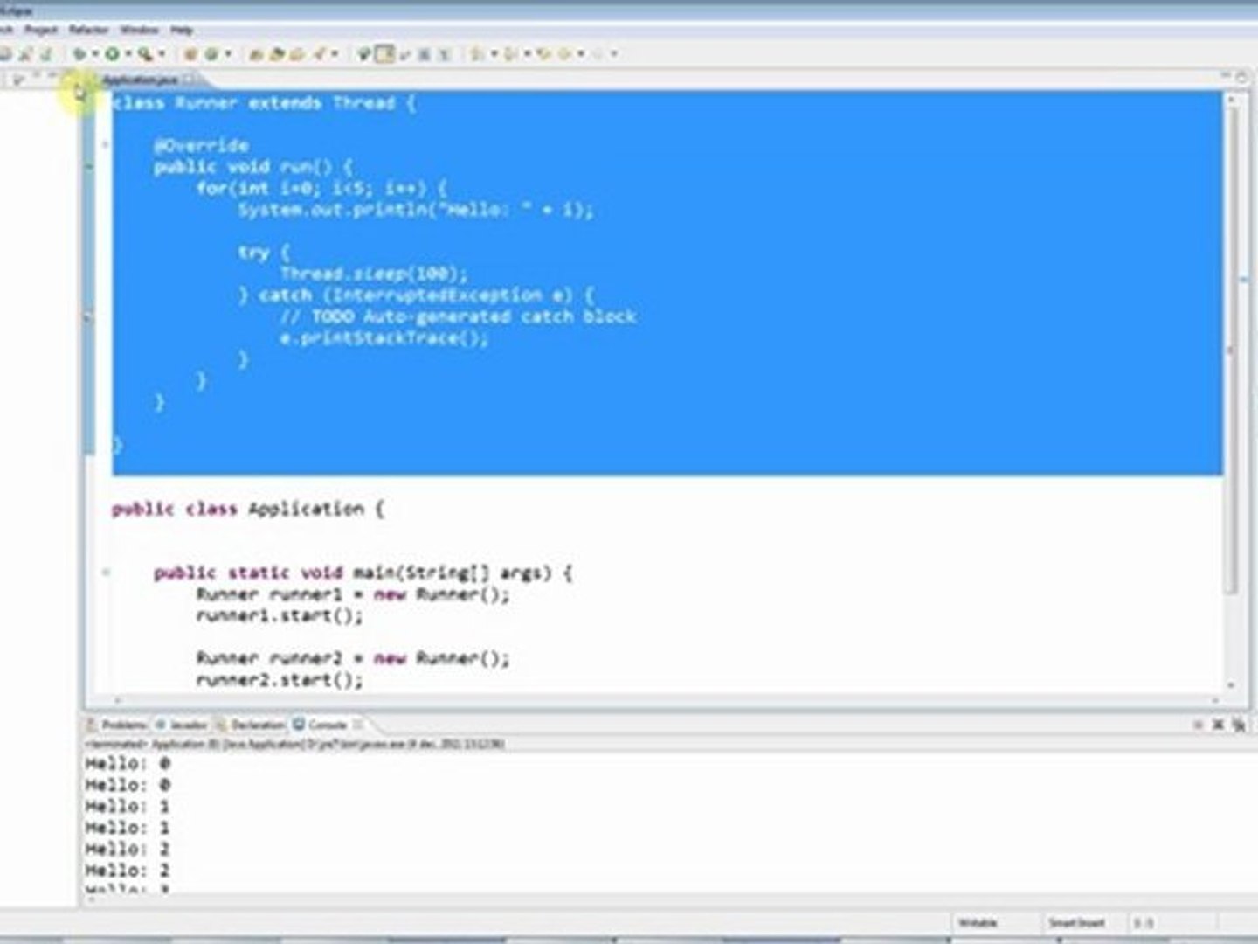Image resolution: width=1258 pixels, height=944 pixels.
Task: Run the program with green Run icon
Action: [x=112, y=54]
